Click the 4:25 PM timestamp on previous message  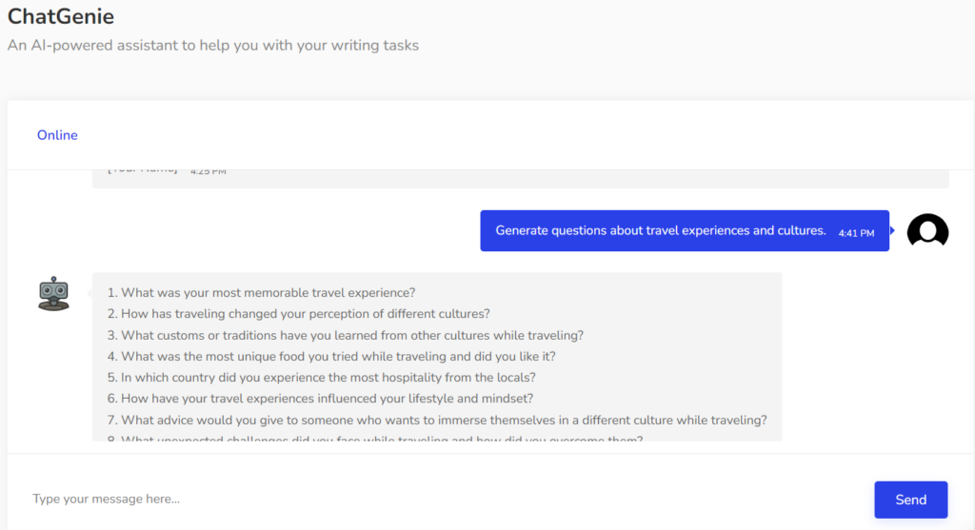(x=208, y=172)
